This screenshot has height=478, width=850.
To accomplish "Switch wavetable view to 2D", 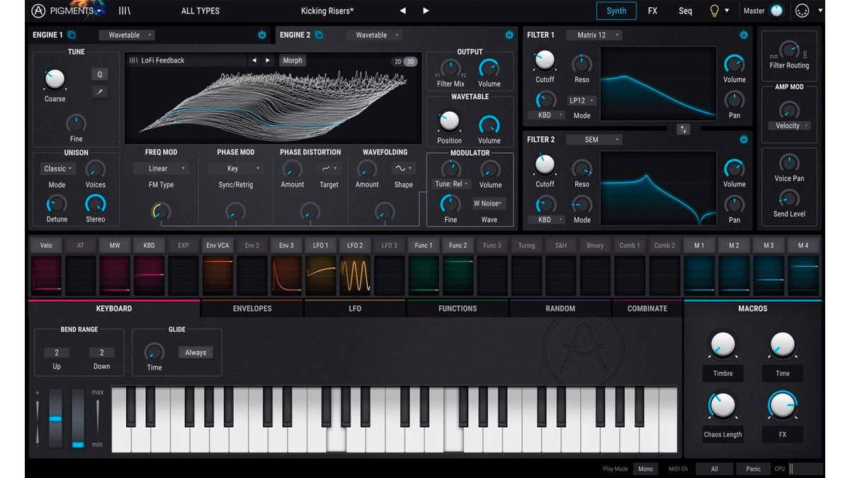I will pos(398,61).
